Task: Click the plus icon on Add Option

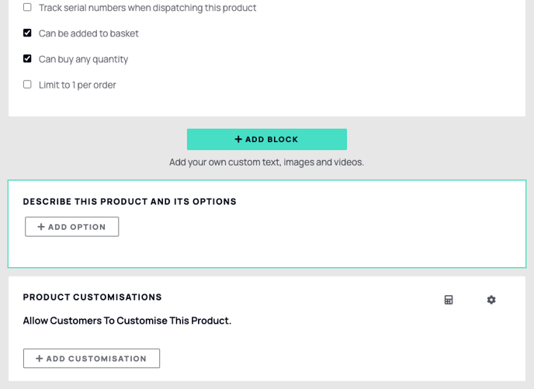Action: (x=41, y=227)
